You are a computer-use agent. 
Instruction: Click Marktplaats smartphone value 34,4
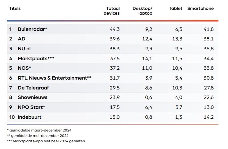point(209,59)
